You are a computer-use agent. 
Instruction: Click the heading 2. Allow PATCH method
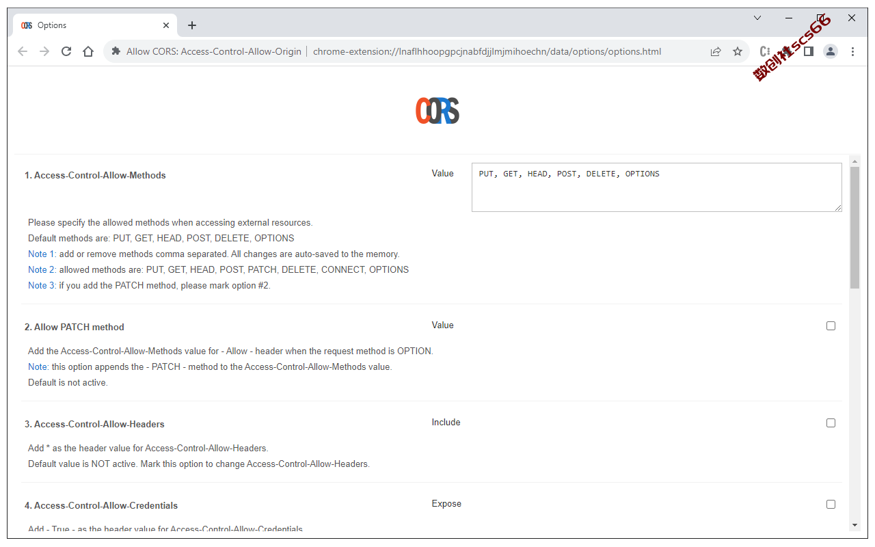tap(75, 328)
